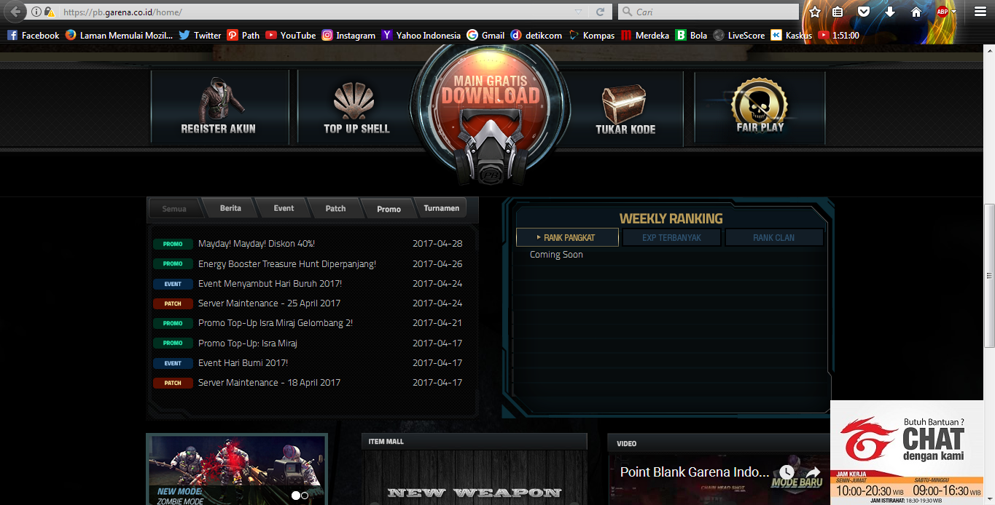
Task: Open Energy Booster Treasure Hunt Diperpanjang article
Action: pos(287,264)
